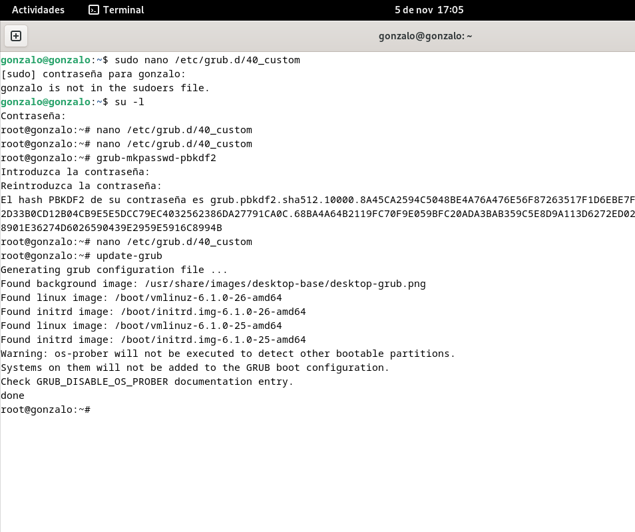Click the Actividades corner icon
The height and width of the screenshot is (532, 635).
[x=38, y=10]
